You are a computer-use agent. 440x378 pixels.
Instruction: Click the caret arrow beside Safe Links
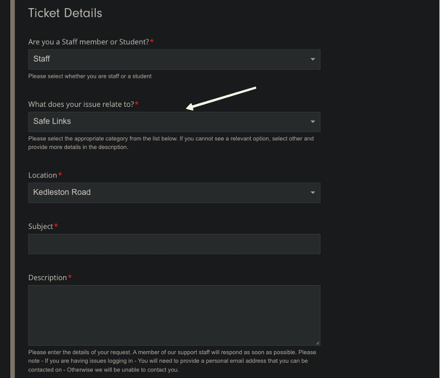tap(312, 122)
